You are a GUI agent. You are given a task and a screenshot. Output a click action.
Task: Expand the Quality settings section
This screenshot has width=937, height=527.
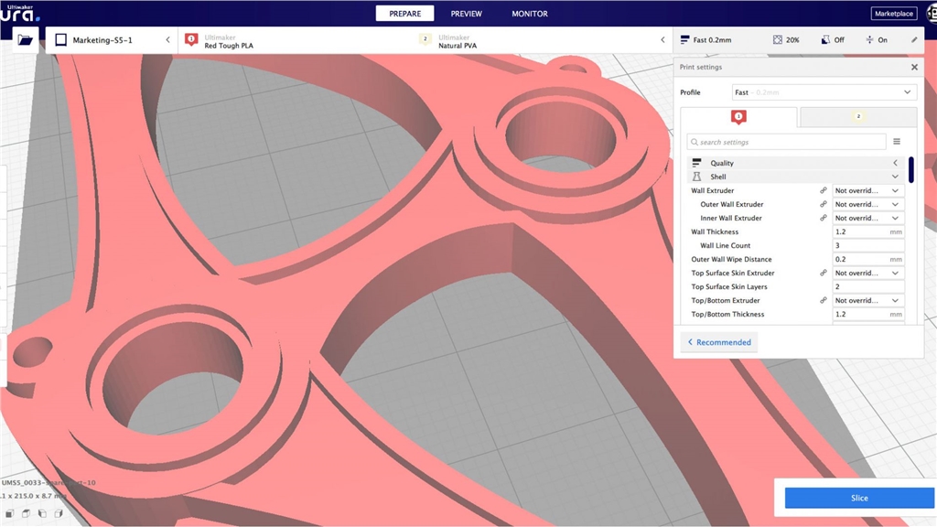pos(895,163)
